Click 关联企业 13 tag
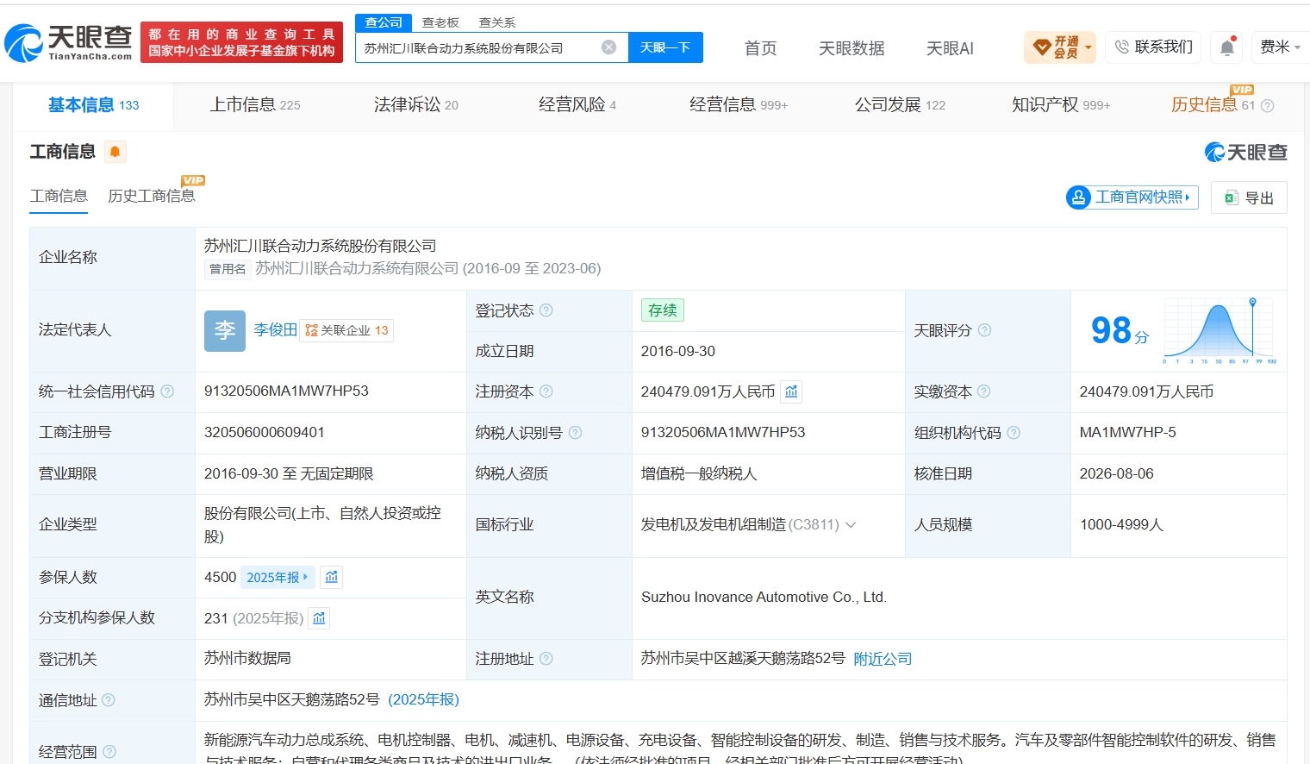Image resolution: width=1310 pixels, height=764 pixels. click(346, 330)
